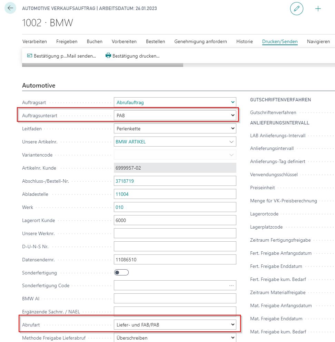
Task: Click the Bestätigung drucken printer action
Action: pyautogui.click(x=132, y=56)
